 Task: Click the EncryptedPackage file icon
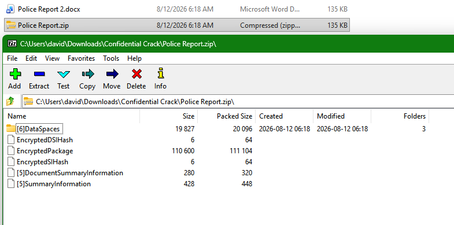click(11, 151)
